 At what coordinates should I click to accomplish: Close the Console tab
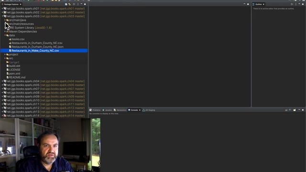140,110
